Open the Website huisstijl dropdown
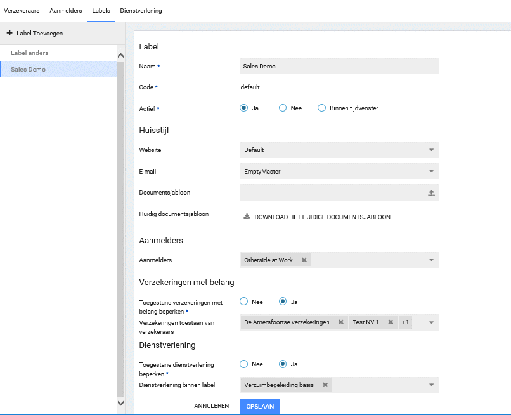Screen dimensions: 511x415 431,150
